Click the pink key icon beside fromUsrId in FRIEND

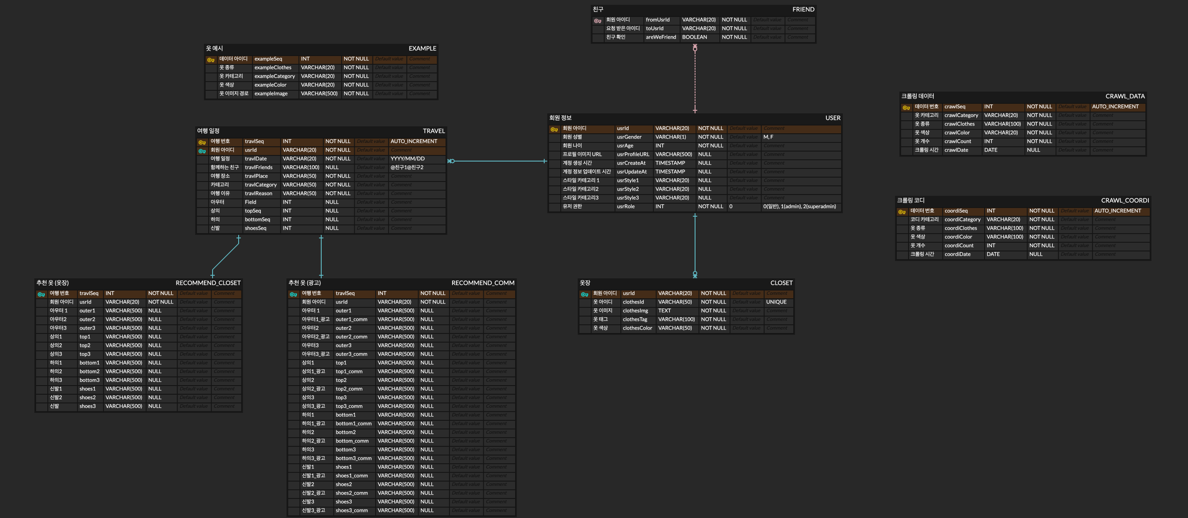tap(597, 21)
